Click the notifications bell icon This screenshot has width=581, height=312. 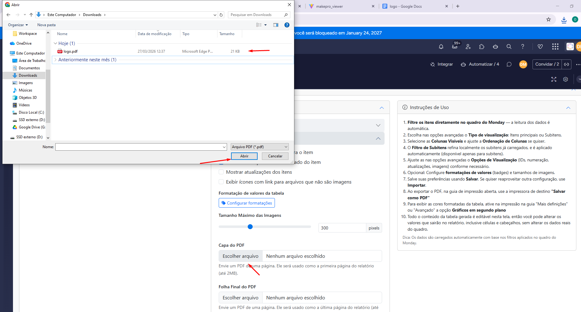coord(441,47)
